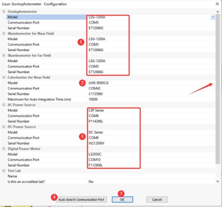Click the Test Lab Name input field
222x207 pixels.
(x=152, y=176)
